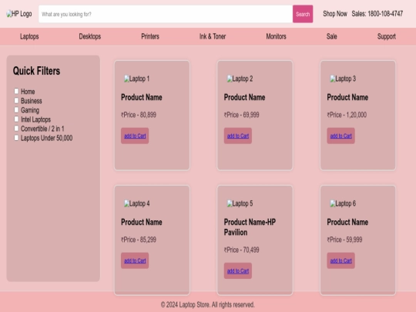Click the pink Search button
The width and height of the screenshot is (416, 312).
pos(303,14)
